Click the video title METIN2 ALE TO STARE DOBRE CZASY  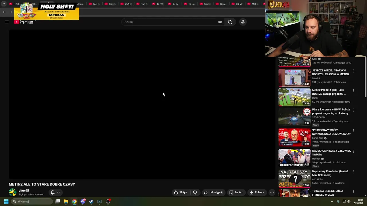pyautogui.click(x=42, y=184)
